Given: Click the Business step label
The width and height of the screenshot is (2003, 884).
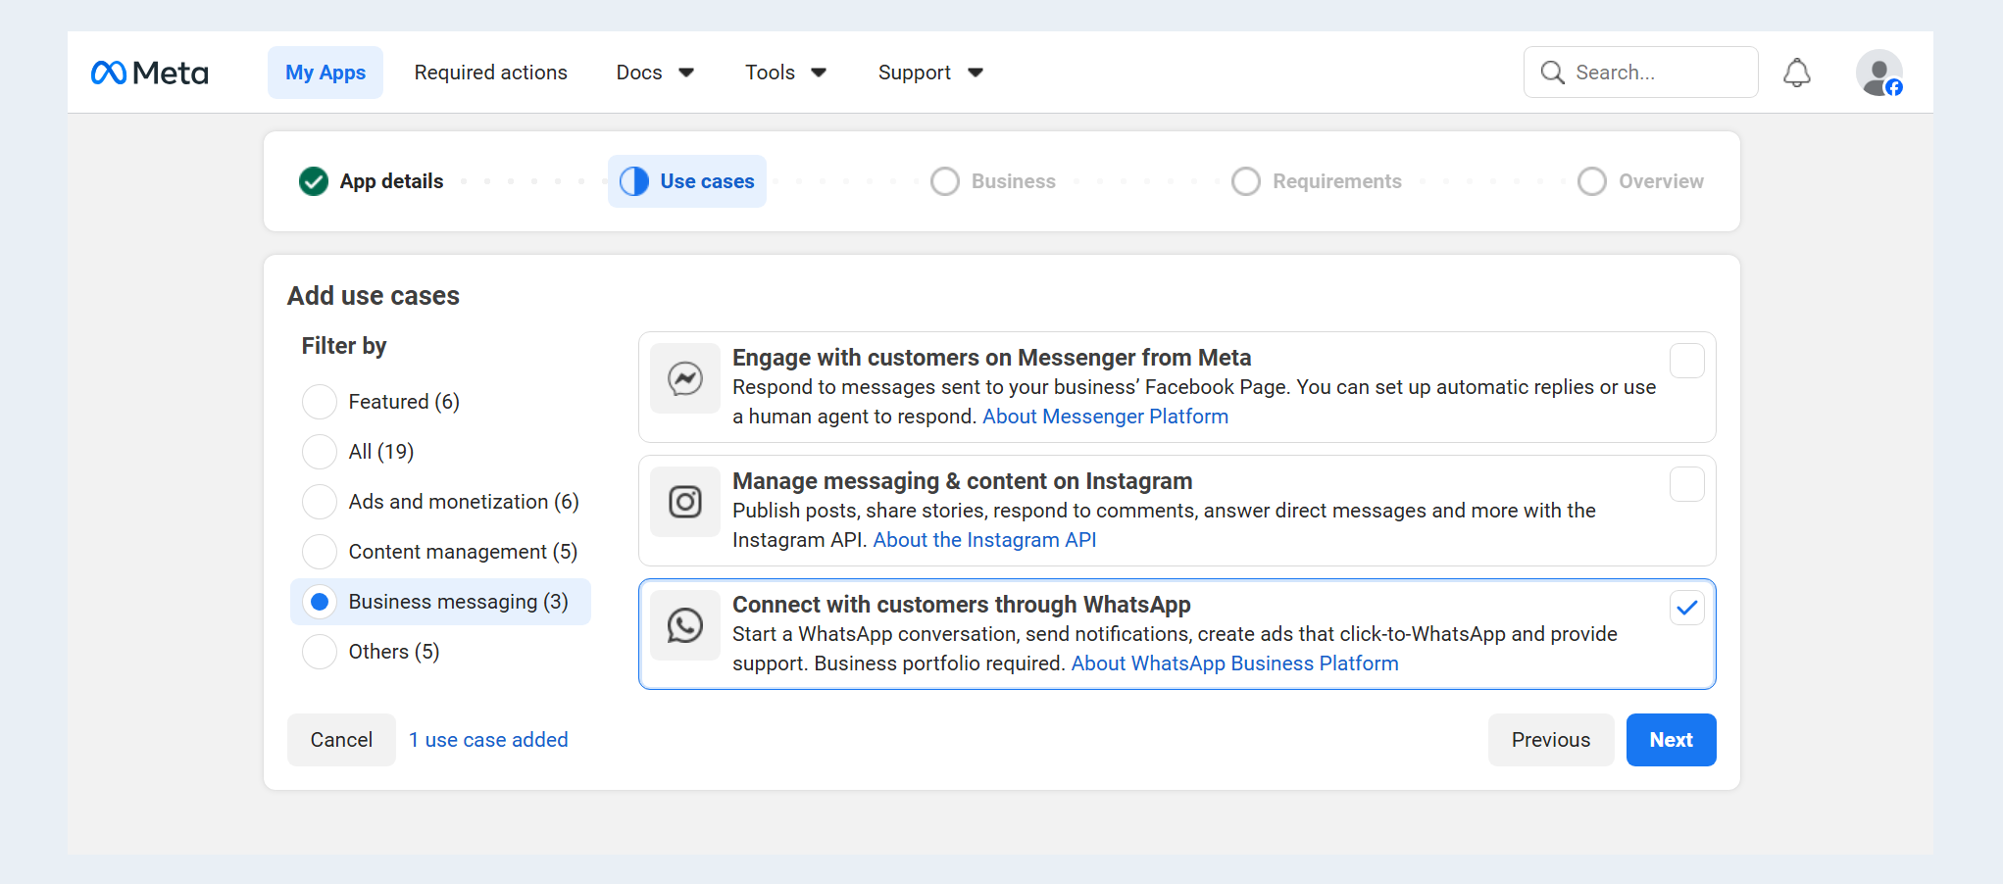Looking at the screenshot, I should pos(1014,181).
